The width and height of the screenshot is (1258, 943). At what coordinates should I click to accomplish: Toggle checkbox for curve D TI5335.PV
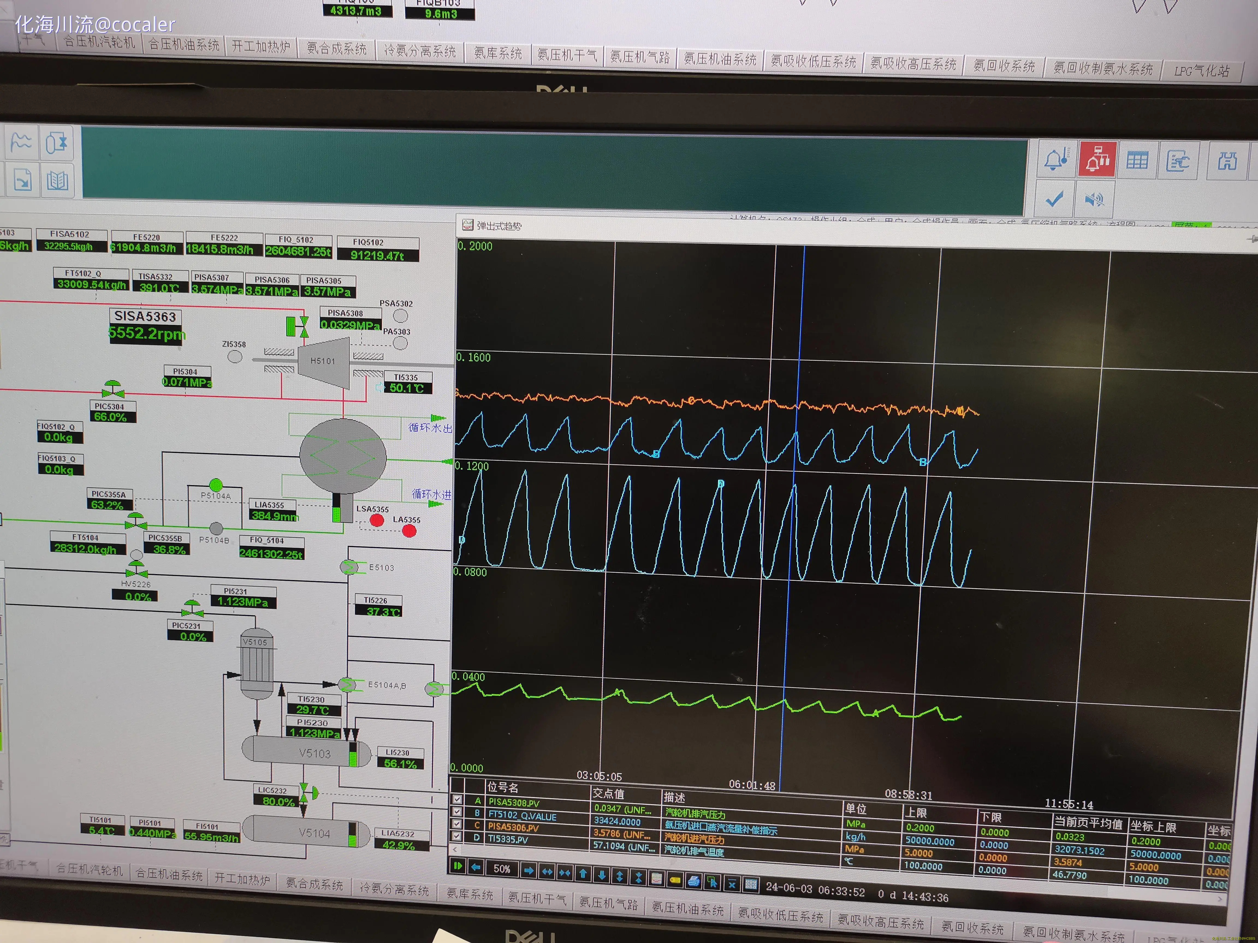coord(457,836)
